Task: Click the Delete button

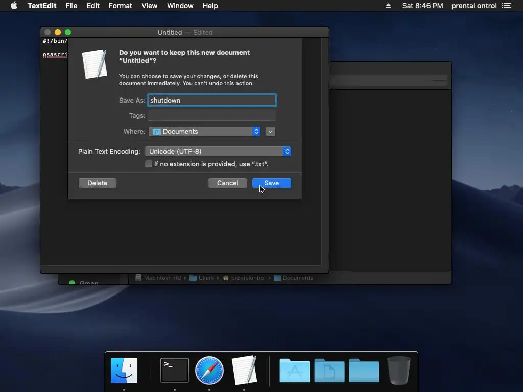Action: coord(98,183)
